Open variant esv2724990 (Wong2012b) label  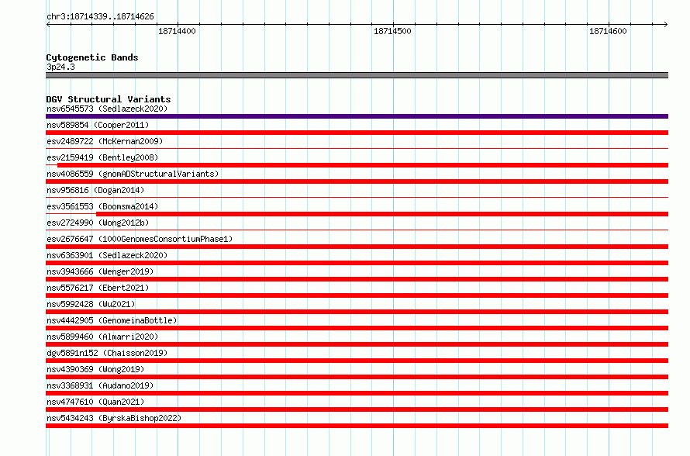98,223
